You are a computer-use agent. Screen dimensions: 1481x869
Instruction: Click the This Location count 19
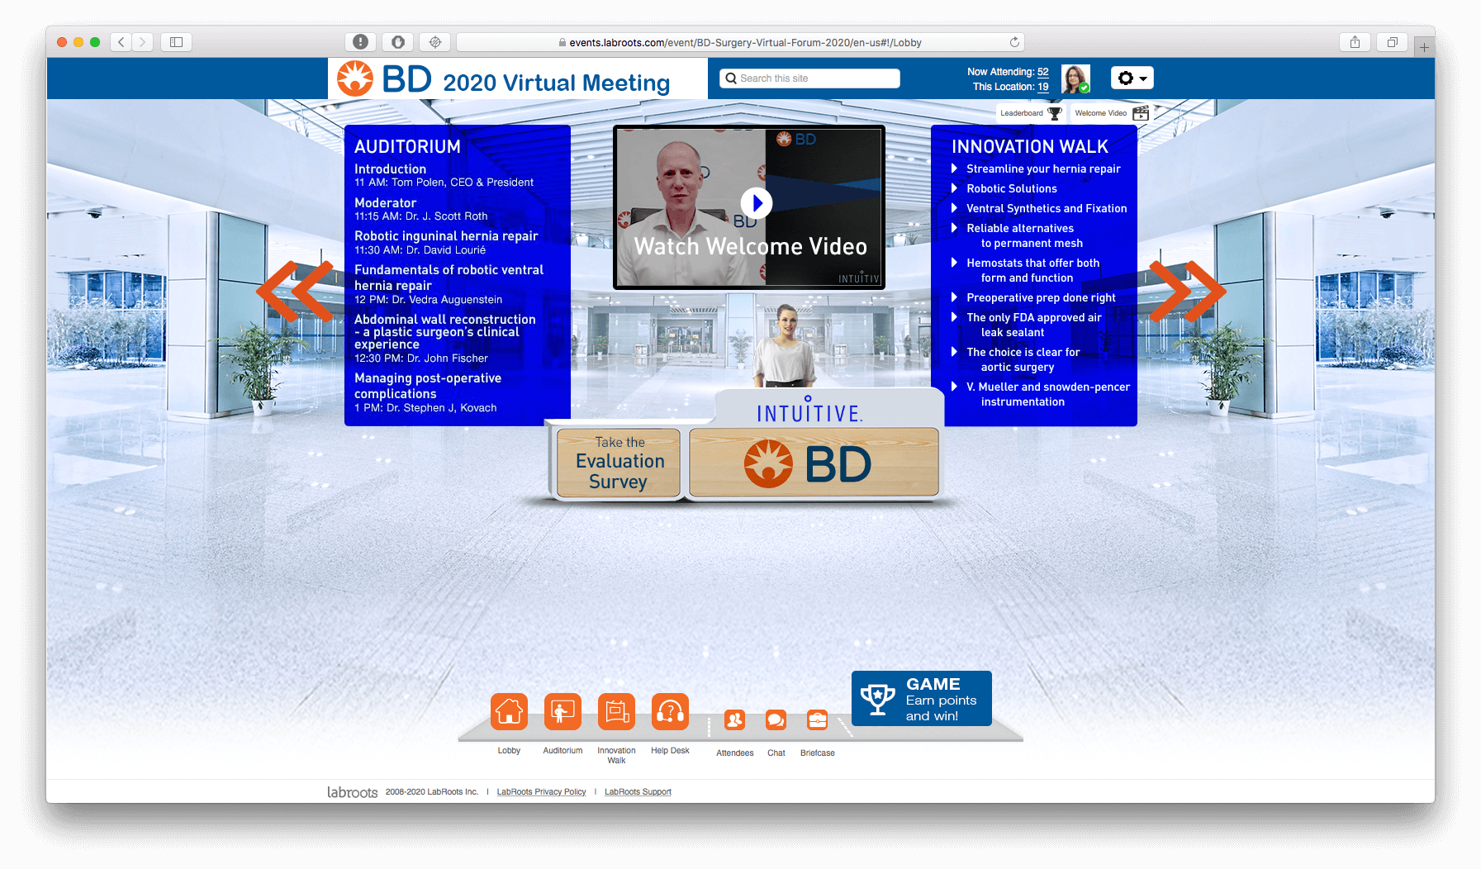1043,87
